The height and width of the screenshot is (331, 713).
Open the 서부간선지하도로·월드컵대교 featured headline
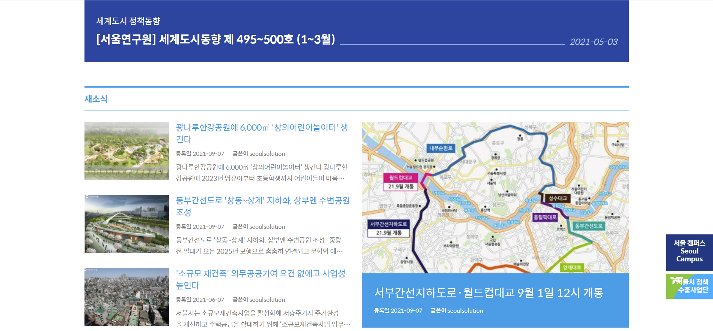pos(488,292)
